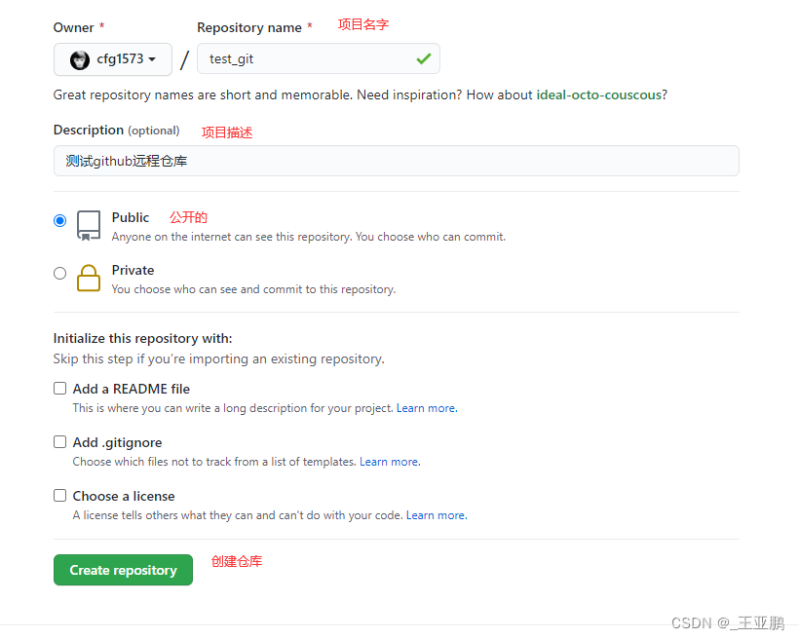Click the green checkmark in name field
The height and width of the screenshot is (640, 799).
[x=424, y=59]
